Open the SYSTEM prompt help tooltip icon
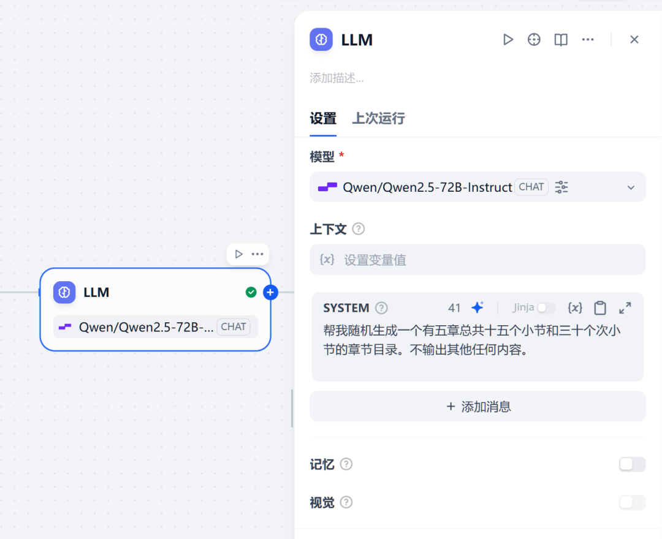Screen dimensions: 662x539 click(x=381, y=307)
